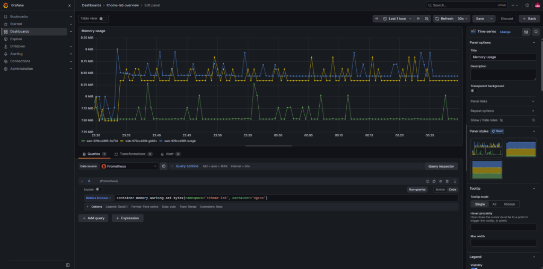Set Tooltip mode to Single

tap(479, 204)
